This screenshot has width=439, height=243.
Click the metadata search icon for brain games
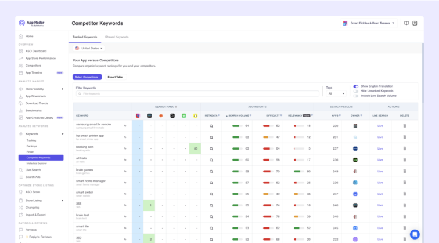pyautogui.click(x=211, y=172)
